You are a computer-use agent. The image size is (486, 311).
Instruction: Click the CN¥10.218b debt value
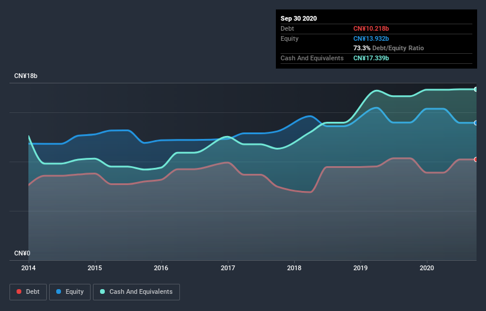(x=371, y=28)
